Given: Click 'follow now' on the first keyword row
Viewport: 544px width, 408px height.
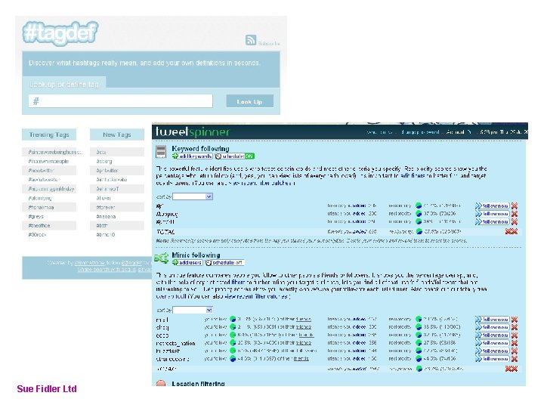Looking at the screenshot, I should tap(493, 206).
